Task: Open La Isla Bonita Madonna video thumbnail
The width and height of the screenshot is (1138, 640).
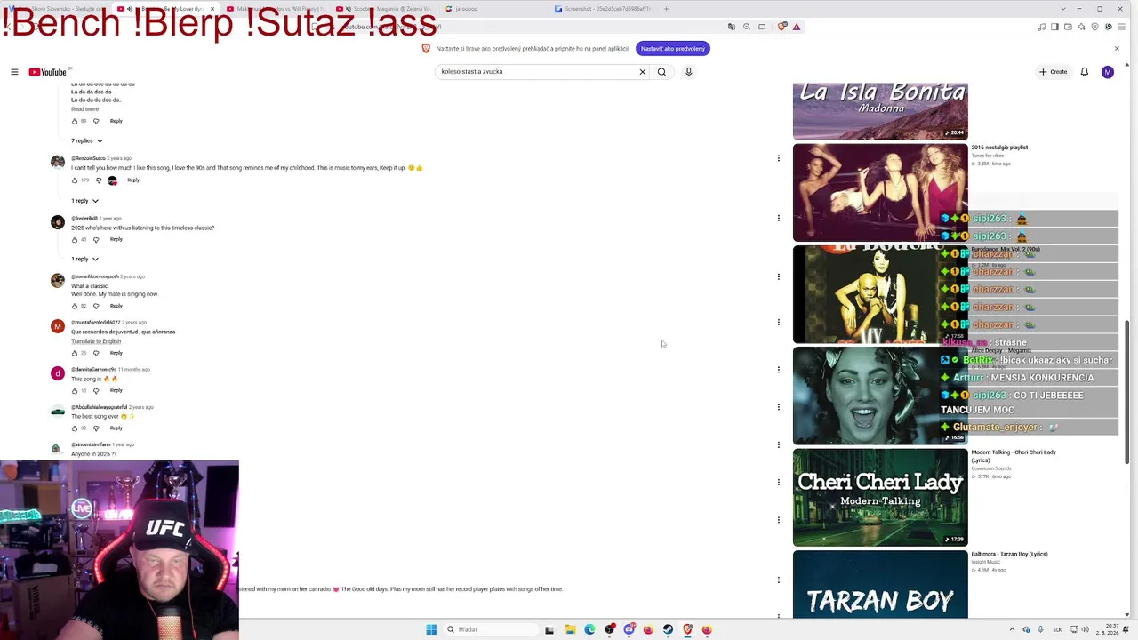Action: click(880, 111)
